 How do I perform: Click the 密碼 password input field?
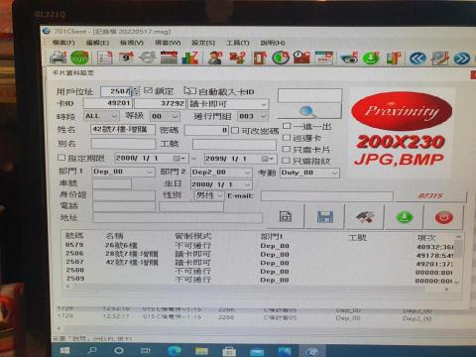click(206, 130)
